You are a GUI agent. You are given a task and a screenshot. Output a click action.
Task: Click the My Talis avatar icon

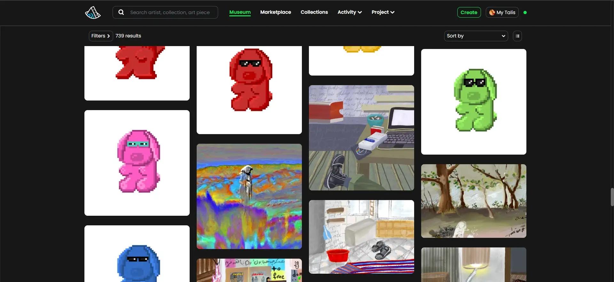tap(492, 12)
